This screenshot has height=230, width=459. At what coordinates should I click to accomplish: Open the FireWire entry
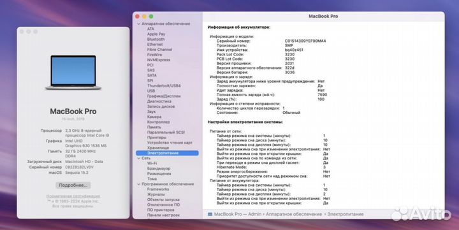tap(154, 55)
